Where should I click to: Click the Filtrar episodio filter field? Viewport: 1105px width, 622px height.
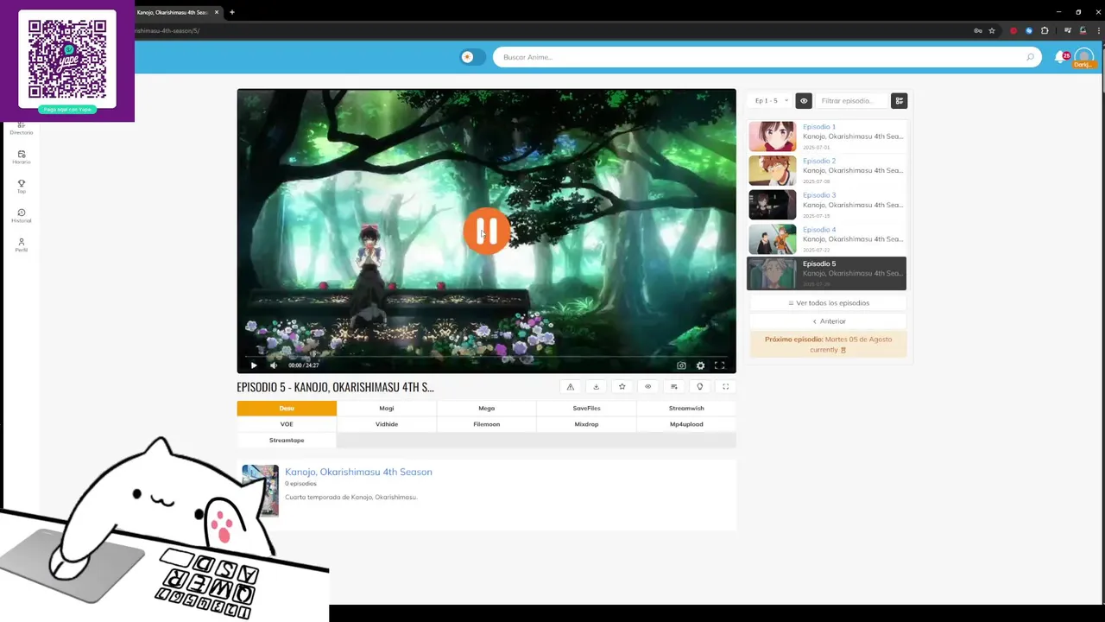pos(852,101)
